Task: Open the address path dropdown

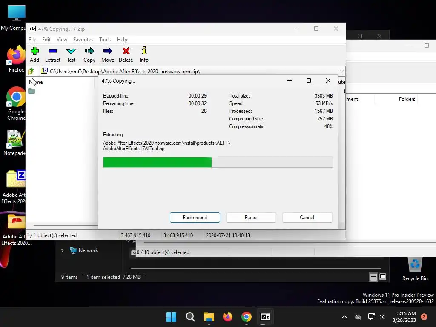Action: (341, 72)
